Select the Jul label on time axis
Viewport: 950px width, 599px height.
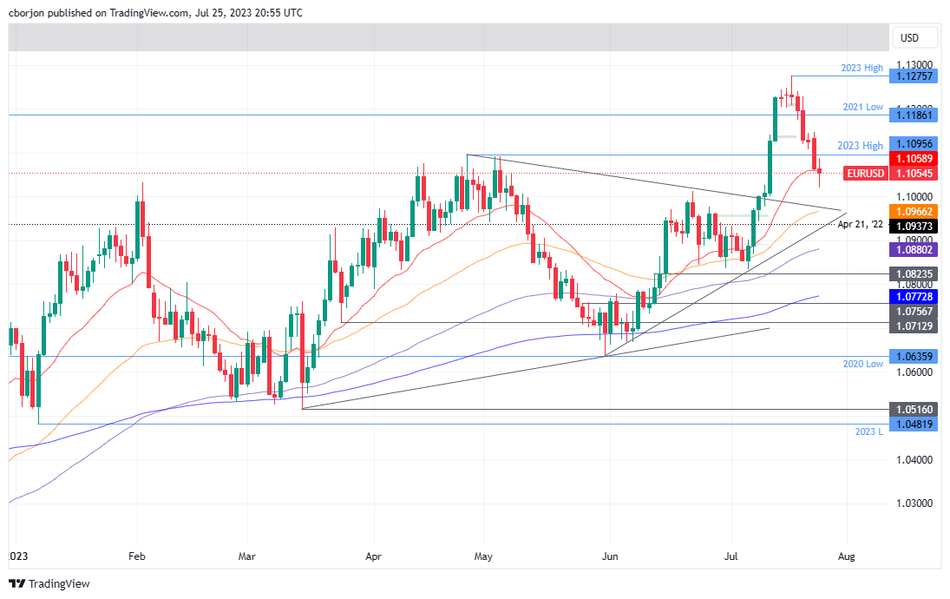coord(731,556)
